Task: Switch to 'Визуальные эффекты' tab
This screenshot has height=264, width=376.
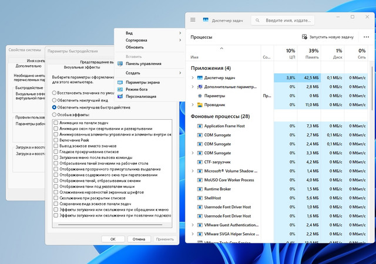Action: 82,67
